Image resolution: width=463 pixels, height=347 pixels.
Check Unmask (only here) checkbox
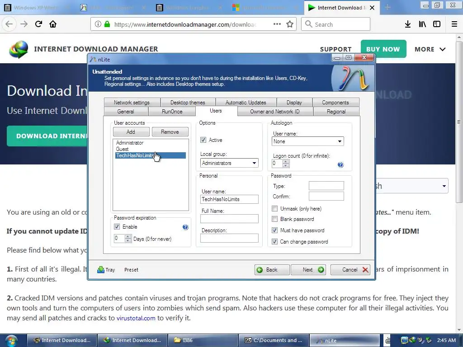coord(274,209)
